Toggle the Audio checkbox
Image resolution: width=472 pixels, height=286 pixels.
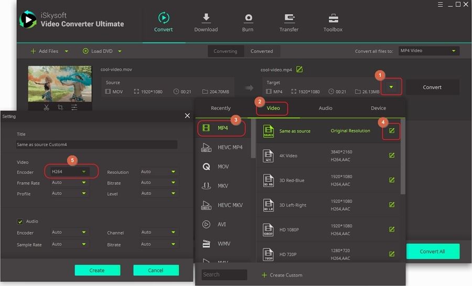click(20, 222)
